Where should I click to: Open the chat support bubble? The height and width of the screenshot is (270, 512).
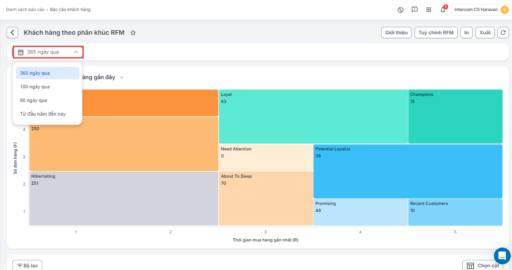pyautogui.click(x=502, y=255)
